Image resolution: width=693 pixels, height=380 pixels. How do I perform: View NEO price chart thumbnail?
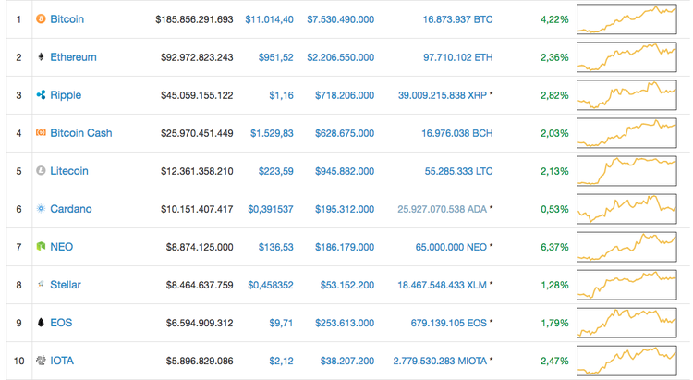click(x=626, y=247)
